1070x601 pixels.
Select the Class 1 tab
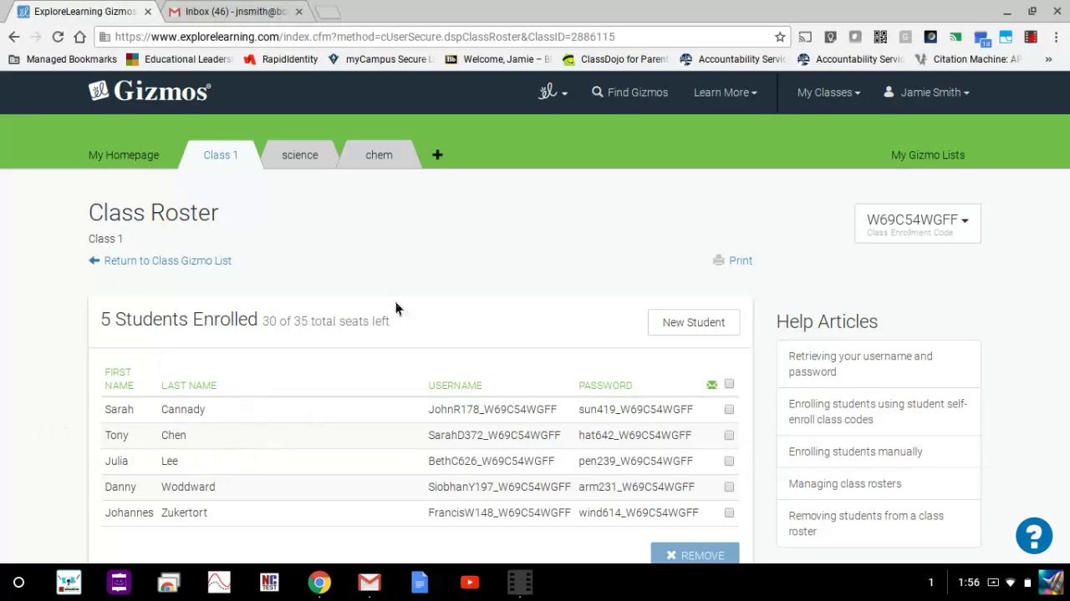click(x=221, y=155)
